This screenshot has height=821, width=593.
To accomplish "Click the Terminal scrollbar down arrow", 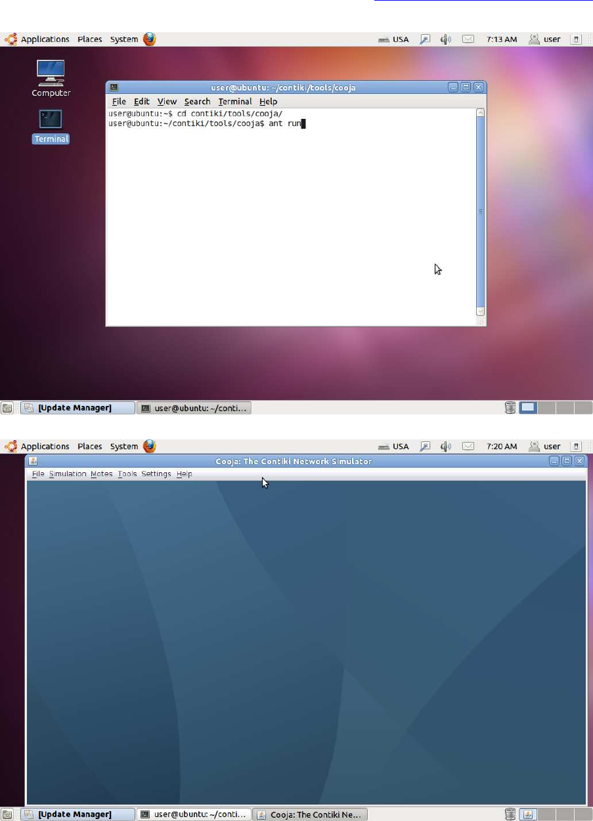I will [480, 311].
